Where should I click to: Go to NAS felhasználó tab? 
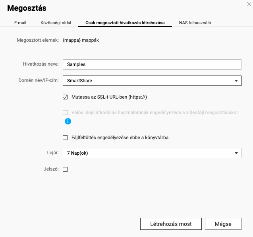195,23
